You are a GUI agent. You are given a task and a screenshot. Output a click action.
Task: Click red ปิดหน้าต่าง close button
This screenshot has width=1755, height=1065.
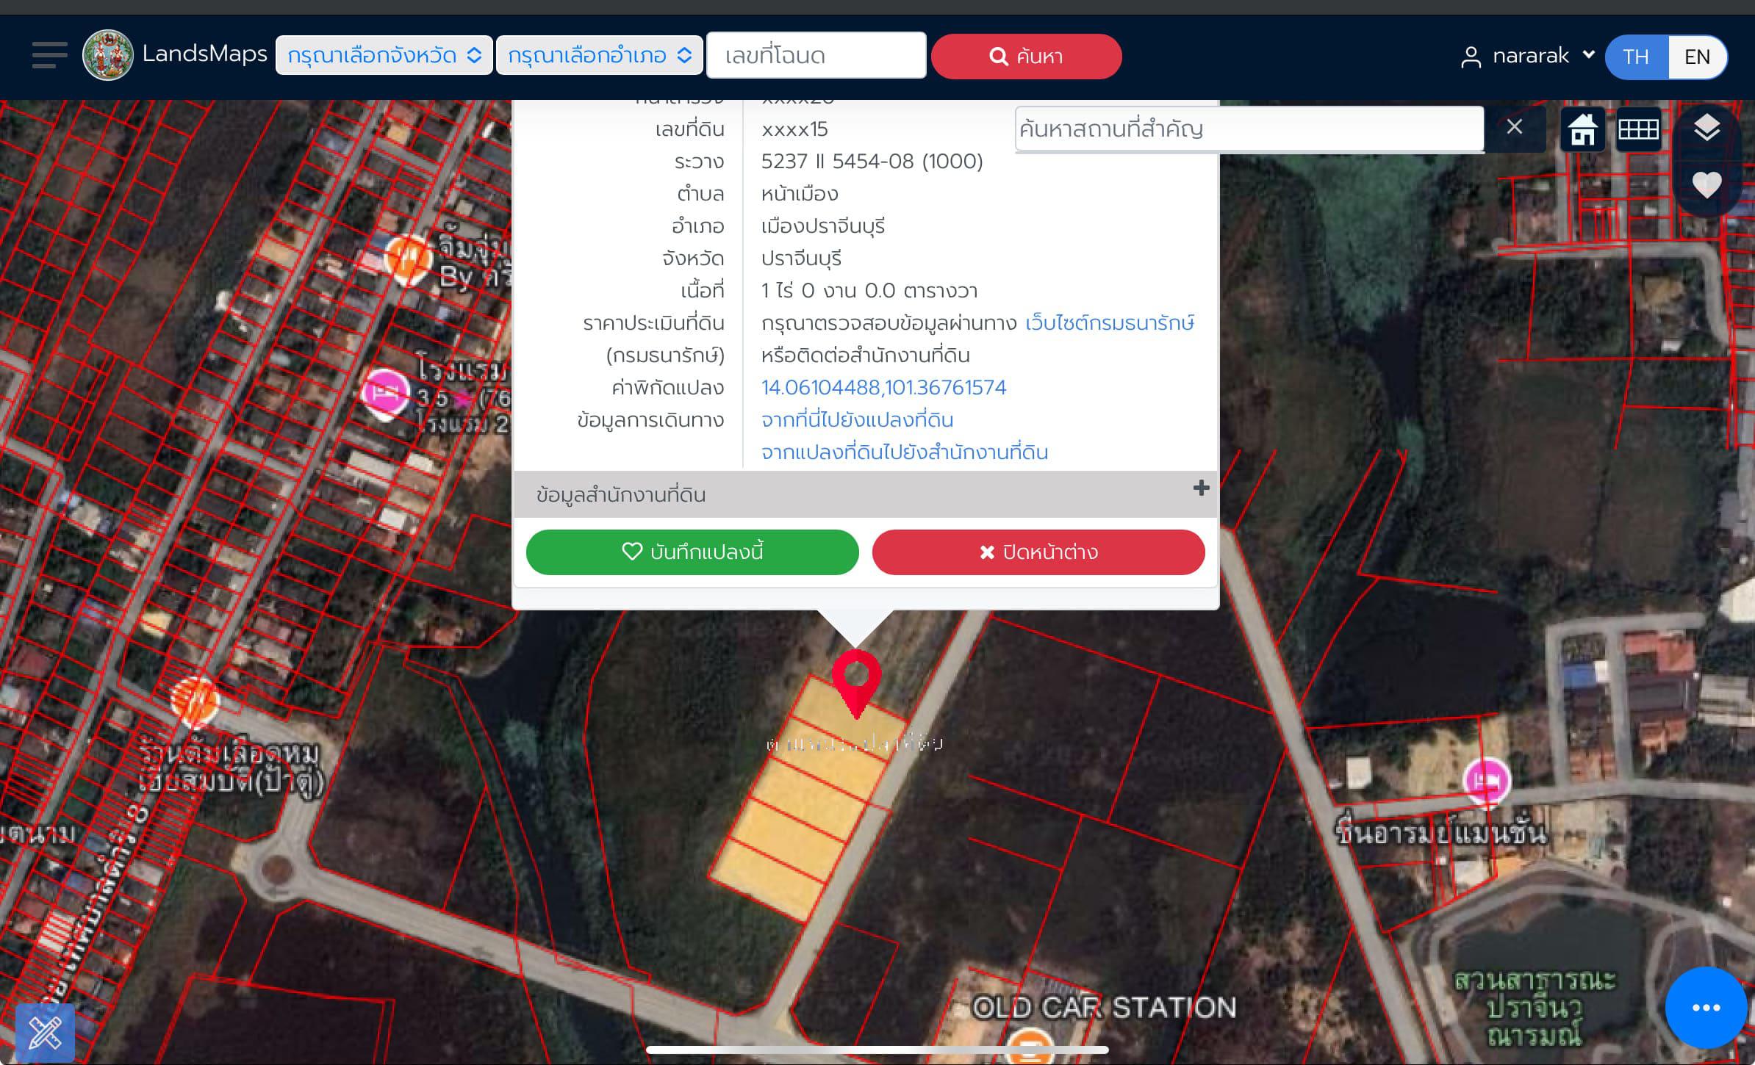1038,552
